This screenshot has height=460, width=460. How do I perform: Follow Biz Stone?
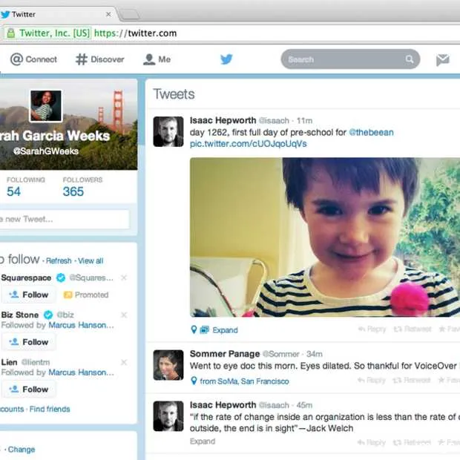(x=28, y=342)
